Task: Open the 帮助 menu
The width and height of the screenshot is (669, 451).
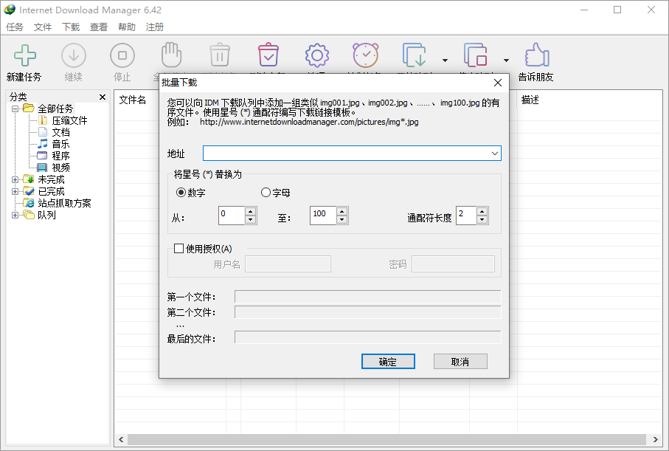Action: pos(125,26)
